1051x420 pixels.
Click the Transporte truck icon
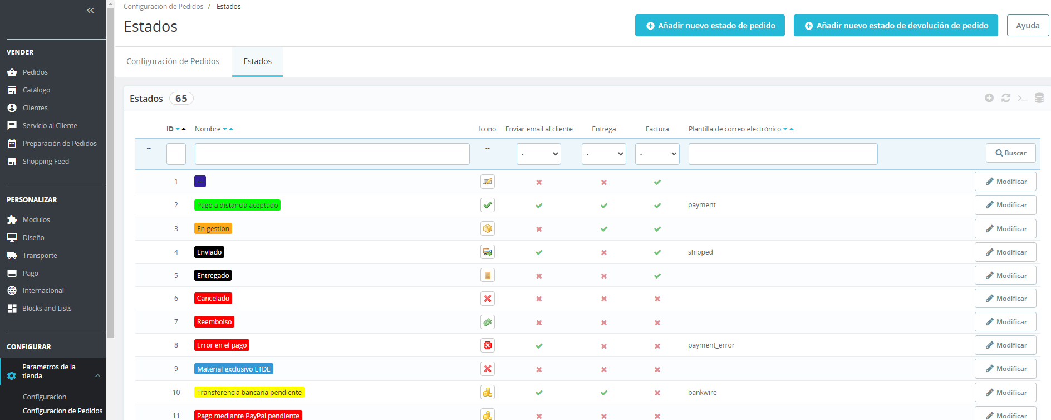click(x=12, y=256)
